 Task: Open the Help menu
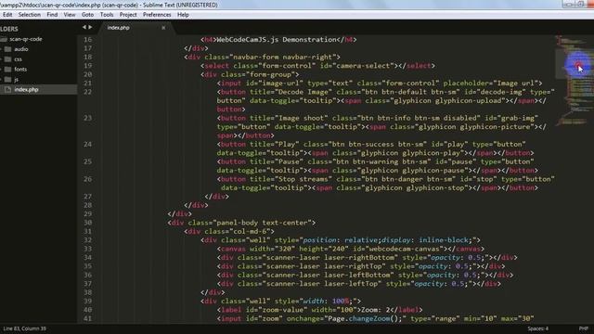(183, 15)
